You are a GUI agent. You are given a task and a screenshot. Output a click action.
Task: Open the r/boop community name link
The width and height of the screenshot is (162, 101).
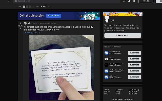tap(111, 58)
